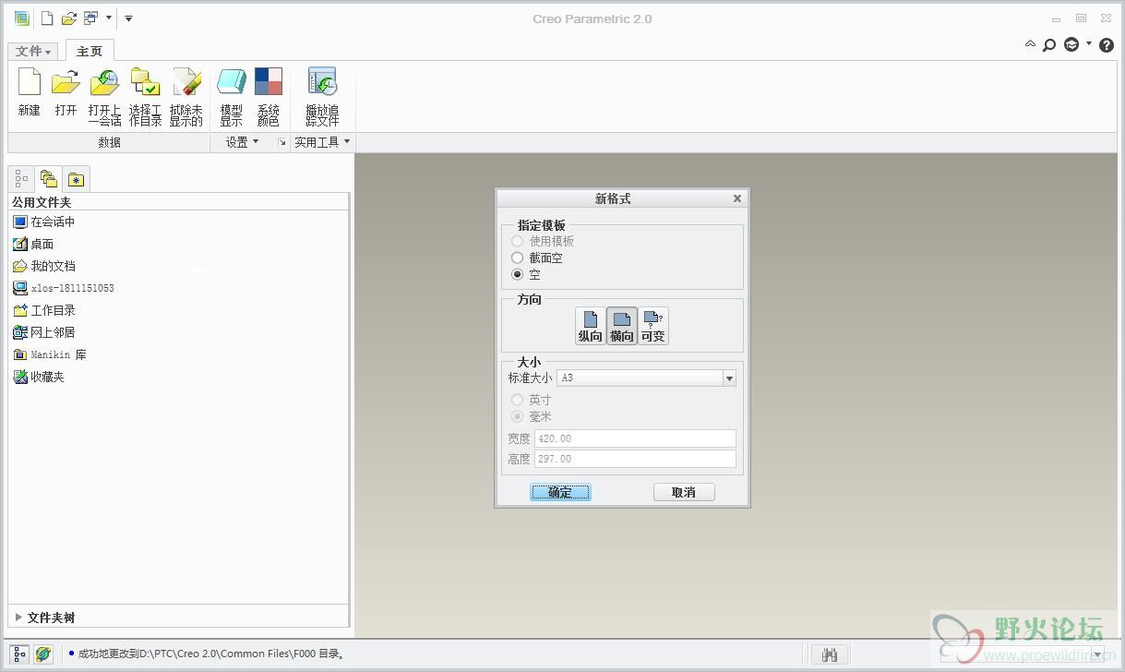Screen dimensions: 1125x672
Task: Switch to the folder browser navigator tab
Action: pos(49,178)
